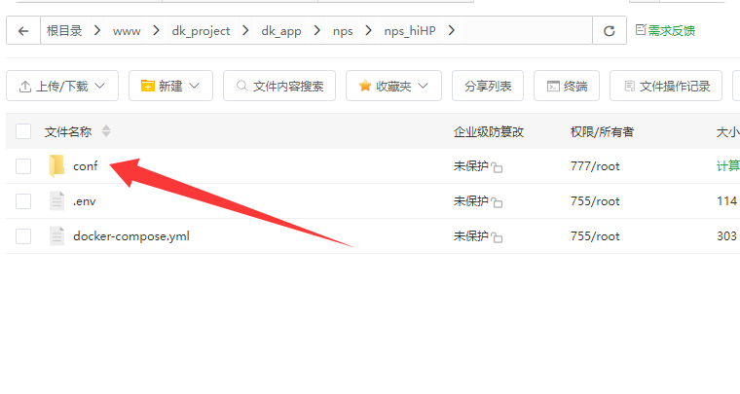Open the conf folder name
The width and height of the screenshot is (740, 394).
point(86,166)
